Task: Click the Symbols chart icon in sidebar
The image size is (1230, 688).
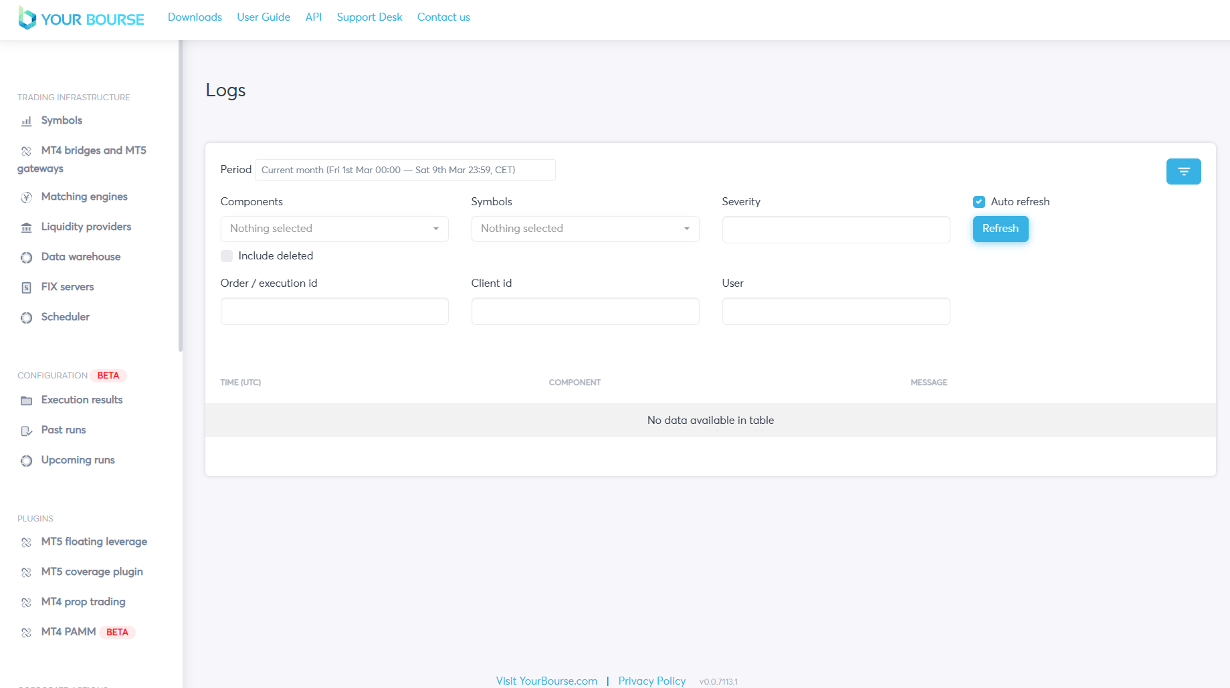Action: pos(26,121)
